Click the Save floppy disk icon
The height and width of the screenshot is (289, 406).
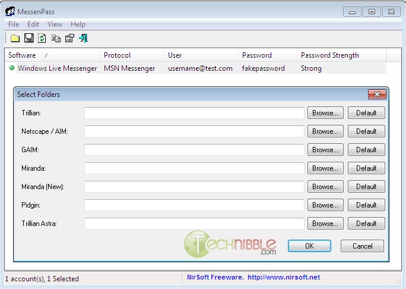click(28, 39)
